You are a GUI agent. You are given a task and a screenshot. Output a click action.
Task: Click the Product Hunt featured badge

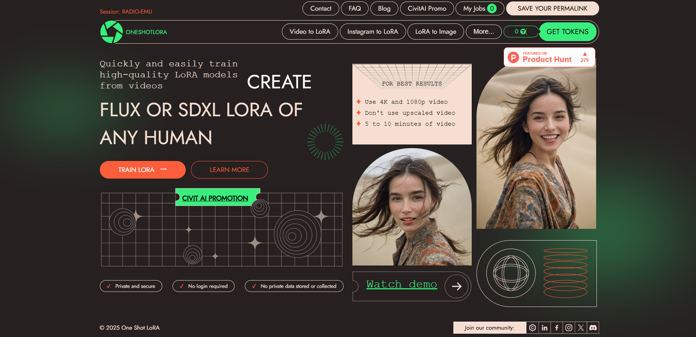click(x=549, y=57)
